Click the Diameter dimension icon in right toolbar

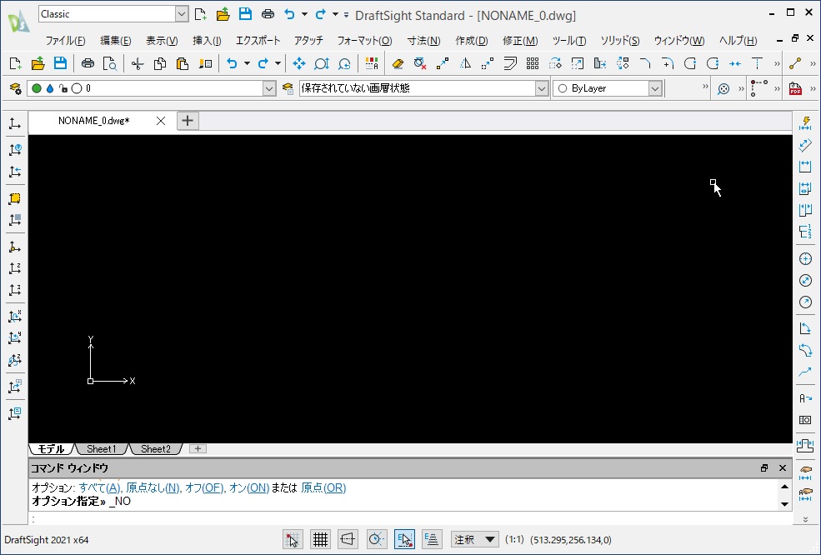point(805,281)
